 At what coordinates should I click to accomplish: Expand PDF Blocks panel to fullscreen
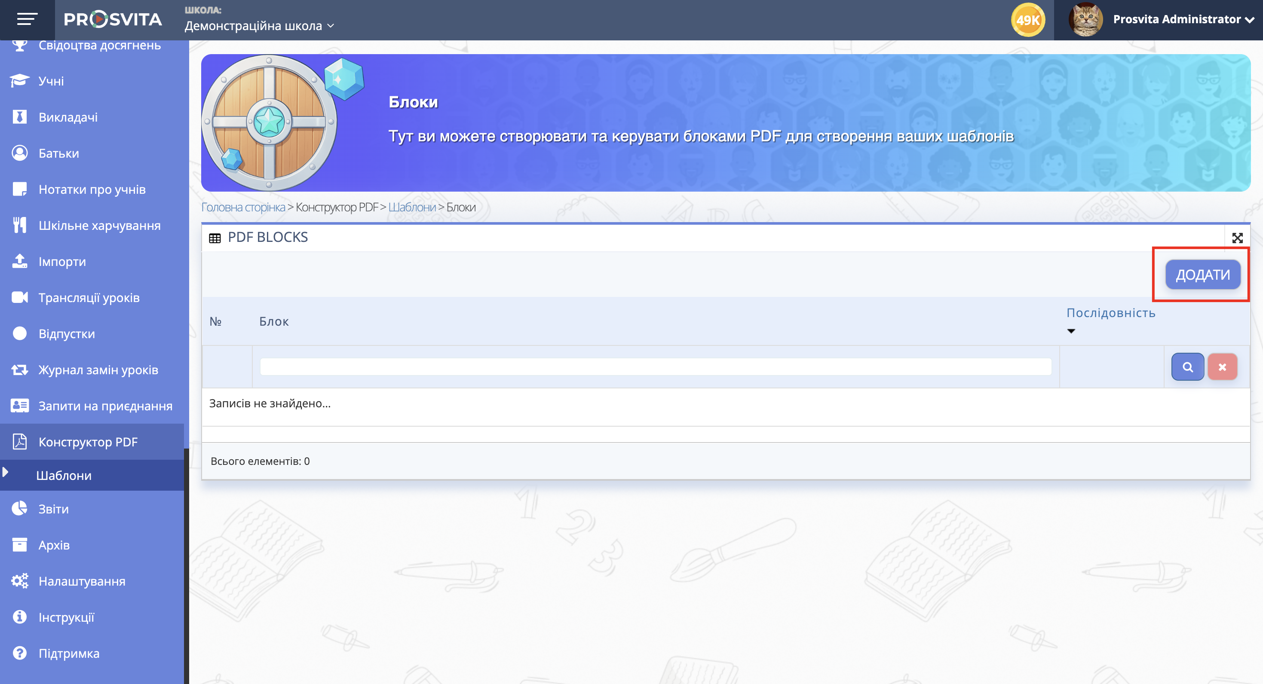click(1237, 238)
